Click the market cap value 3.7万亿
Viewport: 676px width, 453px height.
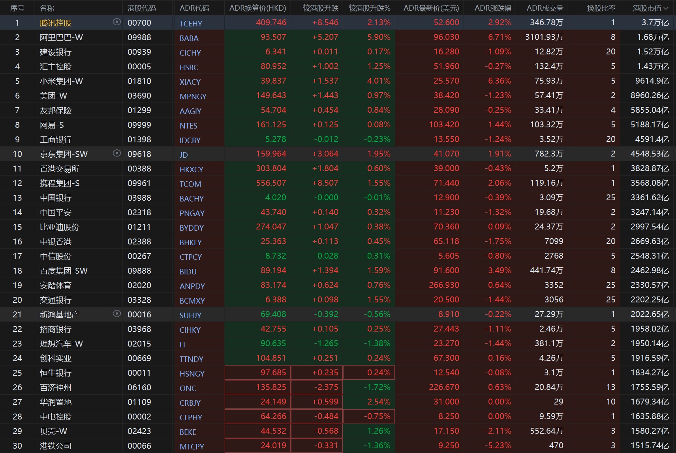(x=655, y=22)
